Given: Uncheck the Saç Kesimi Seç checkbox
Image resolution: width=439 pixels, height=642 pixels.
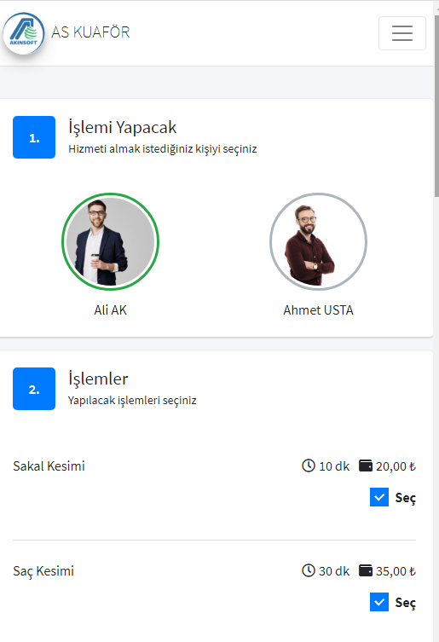Looking at the screenshot, I should coord(379,602).
